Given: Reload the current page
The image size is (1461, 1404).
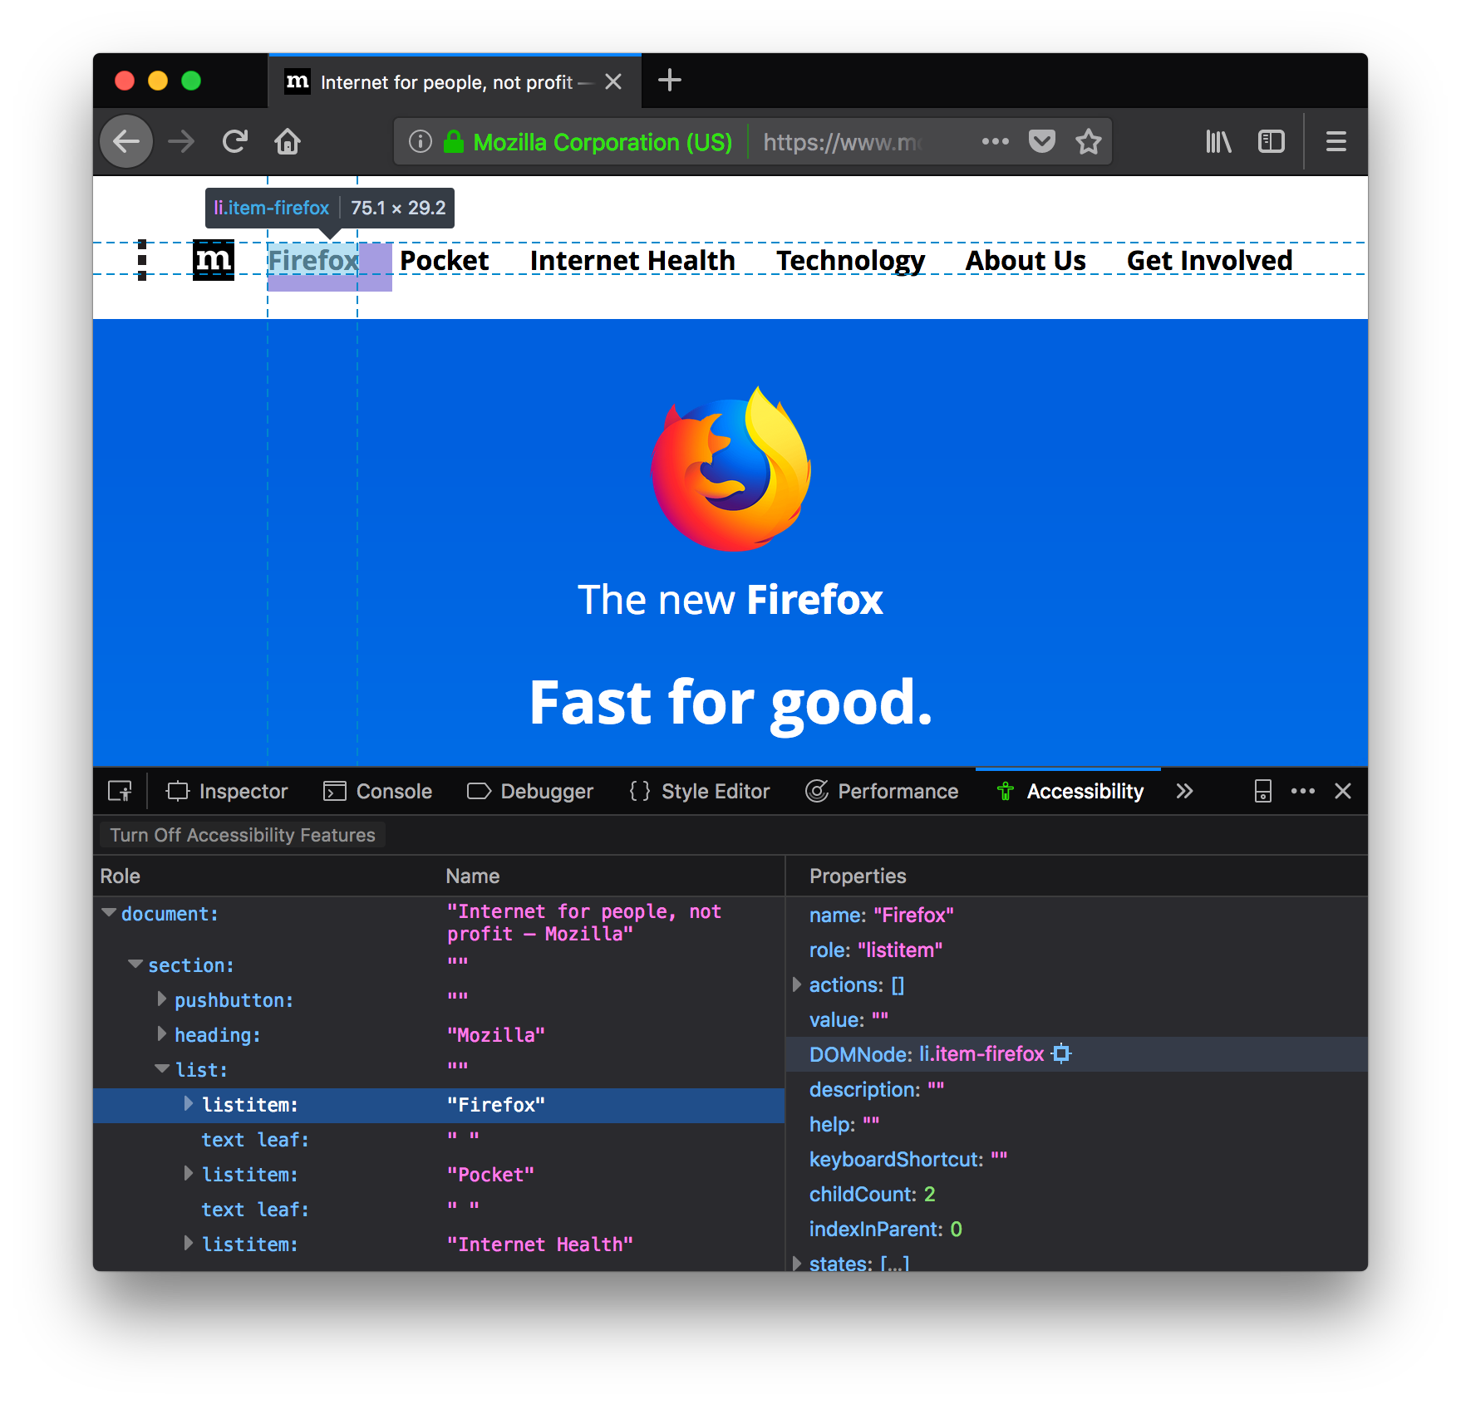Looking at the screenshot, I should tap(235, 142).
